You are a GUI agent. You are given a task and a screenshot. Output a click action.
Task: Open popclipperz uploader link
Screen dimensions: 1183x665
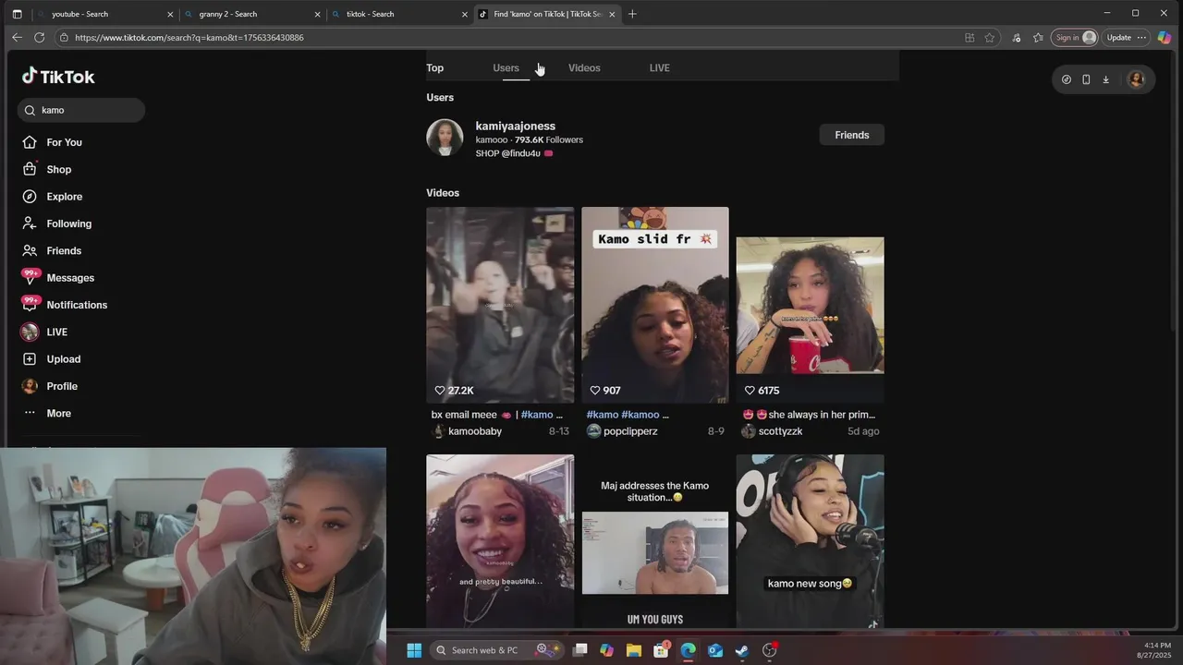pos(630,431)
